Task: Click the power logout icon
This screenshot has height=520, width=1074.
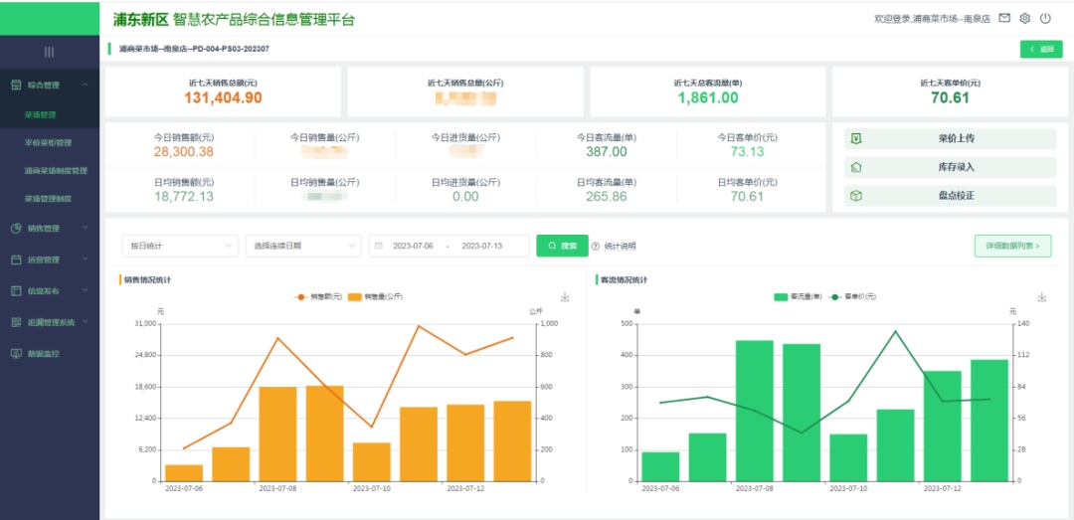Action: click(1046, 19)
